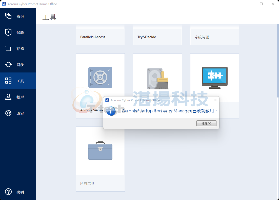Click the monitor with puzzle pieces icon
Screen dimensions: 279x200
[214, 78]
